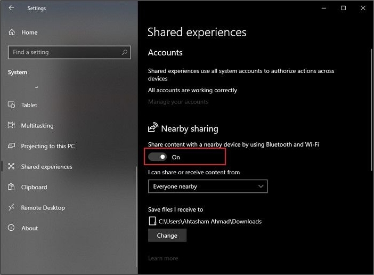Viewport: 374px width, 275px height.
Task: Select the Tablet icon in sidebar
Action: pyautogui.click(x=12, y=105)
